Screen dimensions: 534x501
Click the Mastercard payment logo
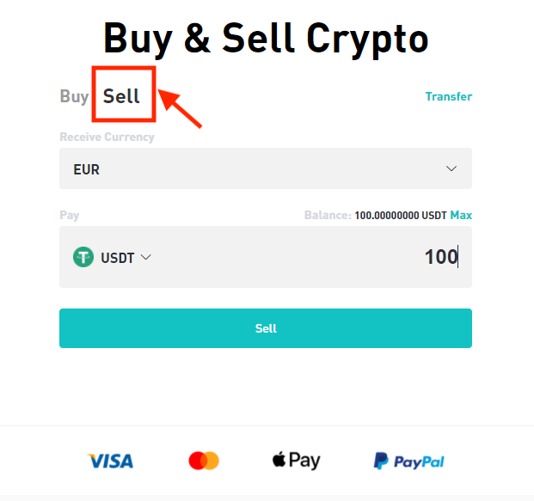point(204,461)
